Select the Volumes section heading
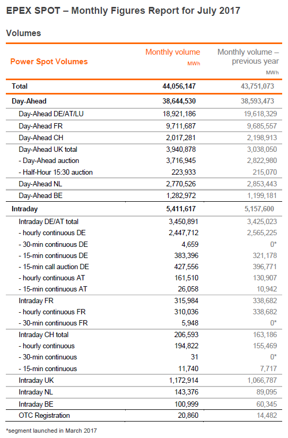Image resolution: width=288 pixels, height=438 pixels. pos(23,33)
